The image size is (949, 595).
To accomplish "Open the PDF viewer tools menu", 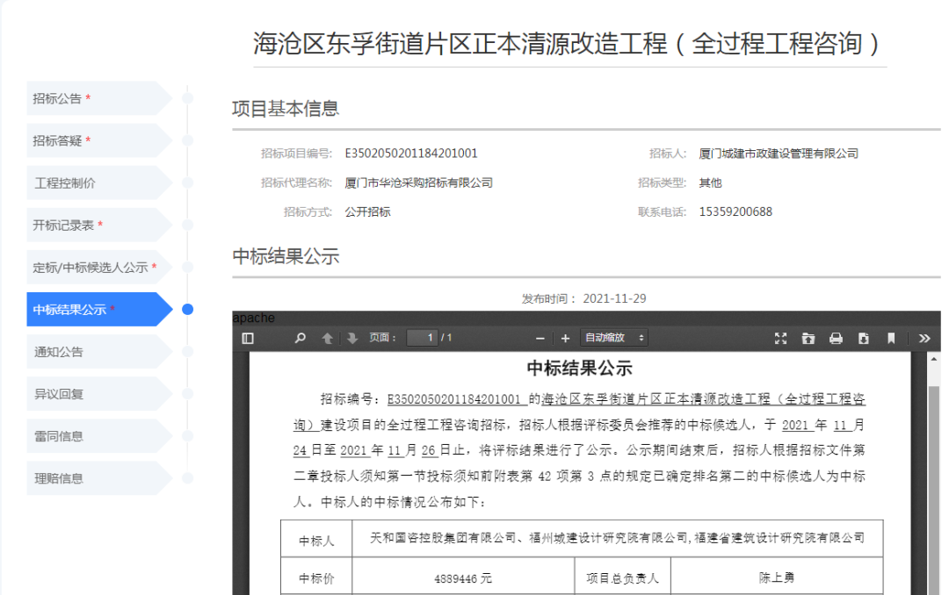I will tap(924, 338).
